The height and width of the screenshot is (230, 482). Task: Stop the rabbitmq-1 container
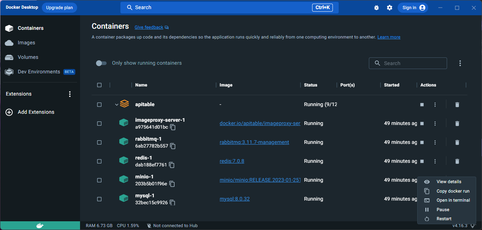click(x=422, y=142)
